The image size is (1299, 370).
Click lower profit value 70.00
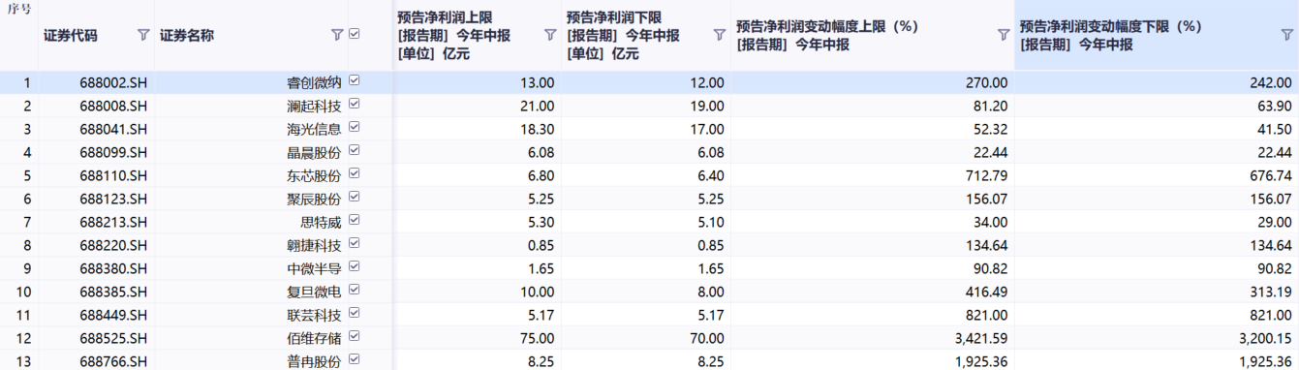pyautogui.click(x=706, y=339)
